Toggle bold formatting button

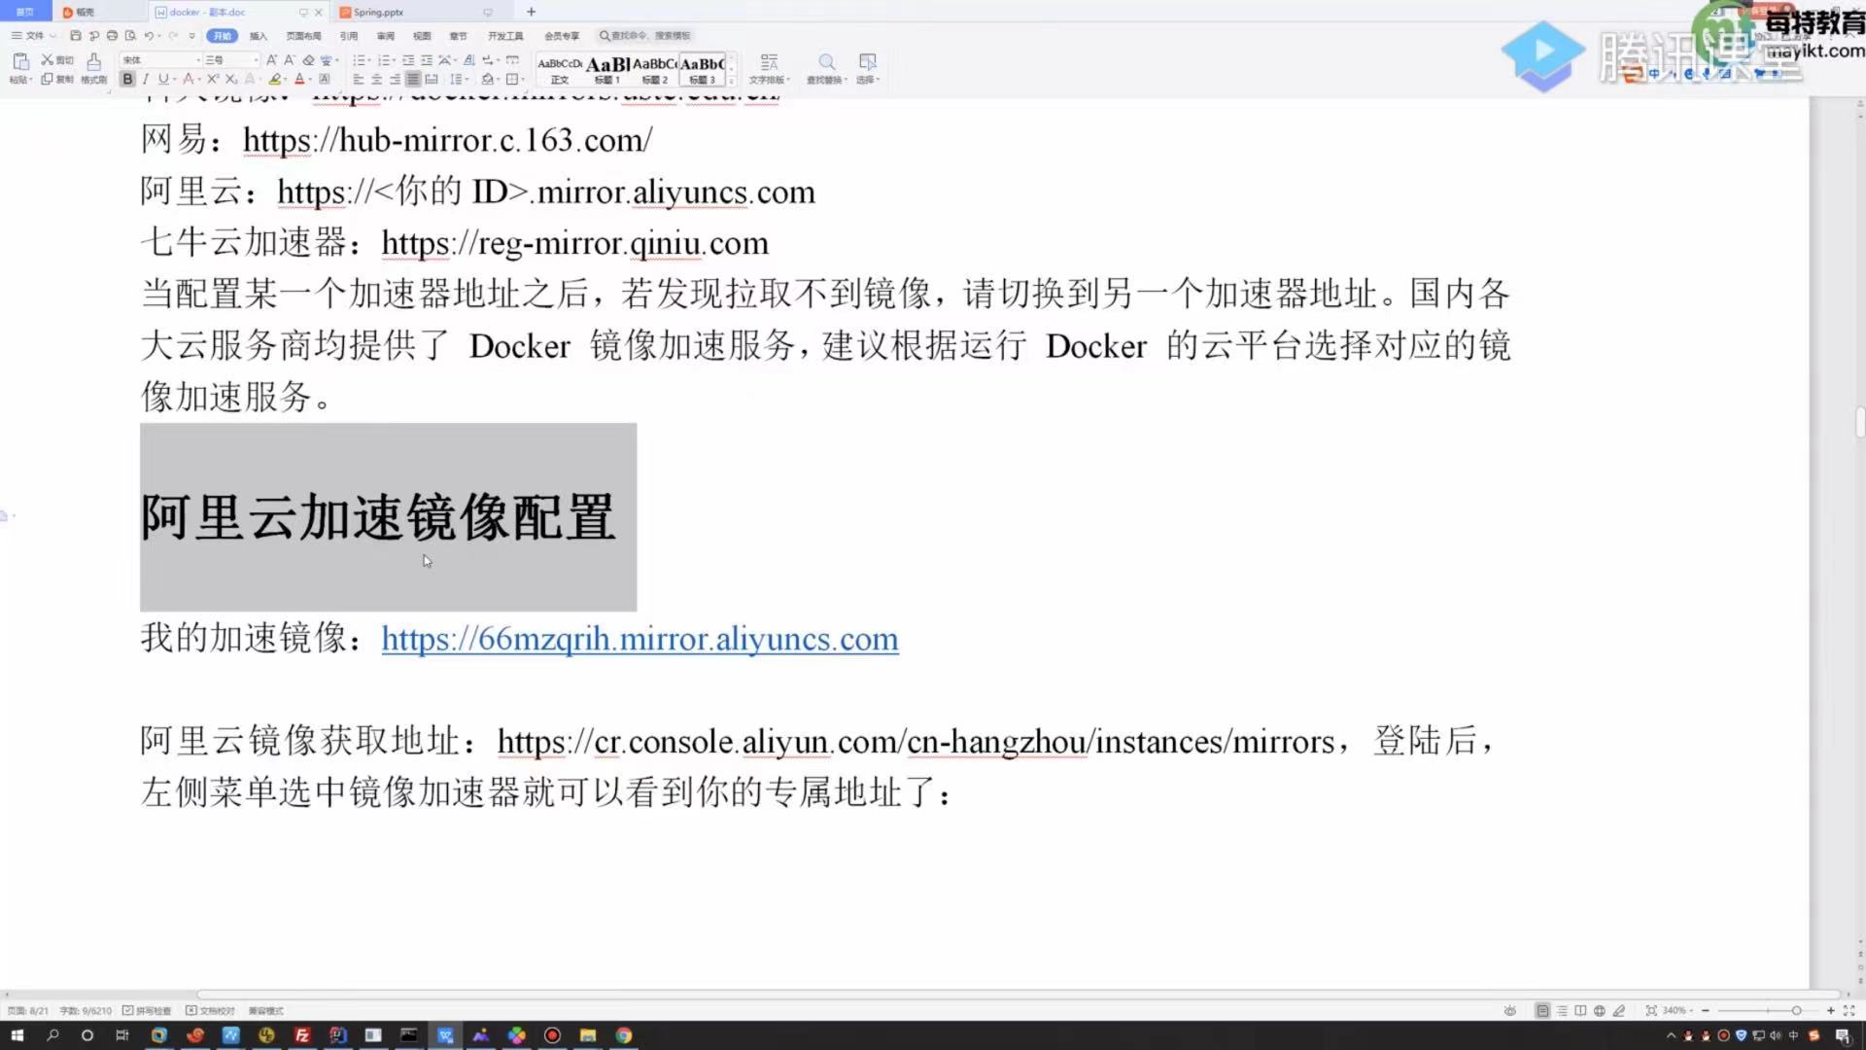127,80
